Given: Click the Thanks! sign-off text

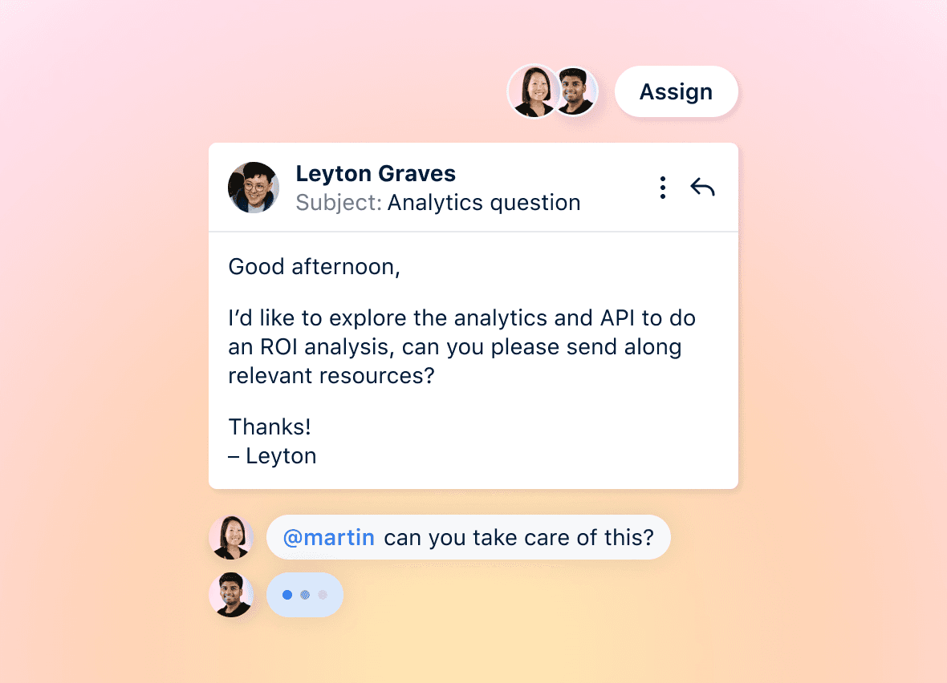Looking at the screenshot, I should tap(270, 426).
